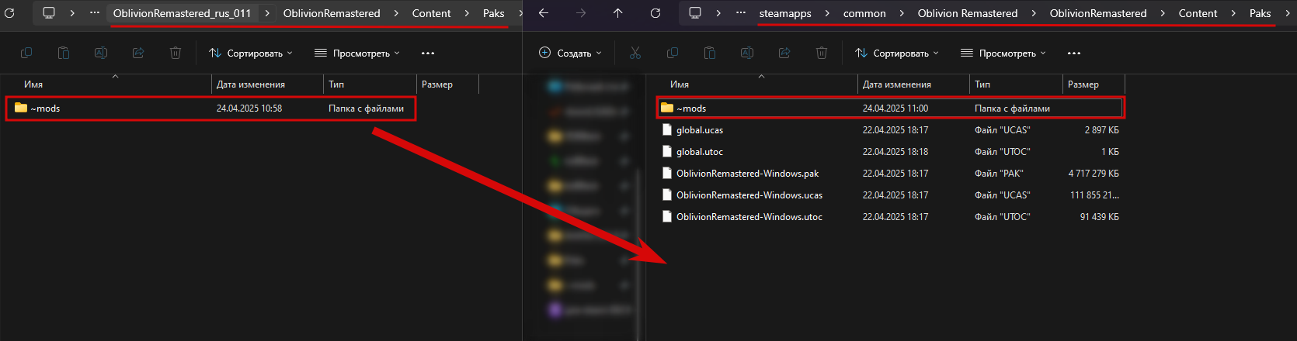The width and height of the screenshot is (1297, 341).
Task: Expand chevron after Content in right breadcrumb
Action: 1233,13
